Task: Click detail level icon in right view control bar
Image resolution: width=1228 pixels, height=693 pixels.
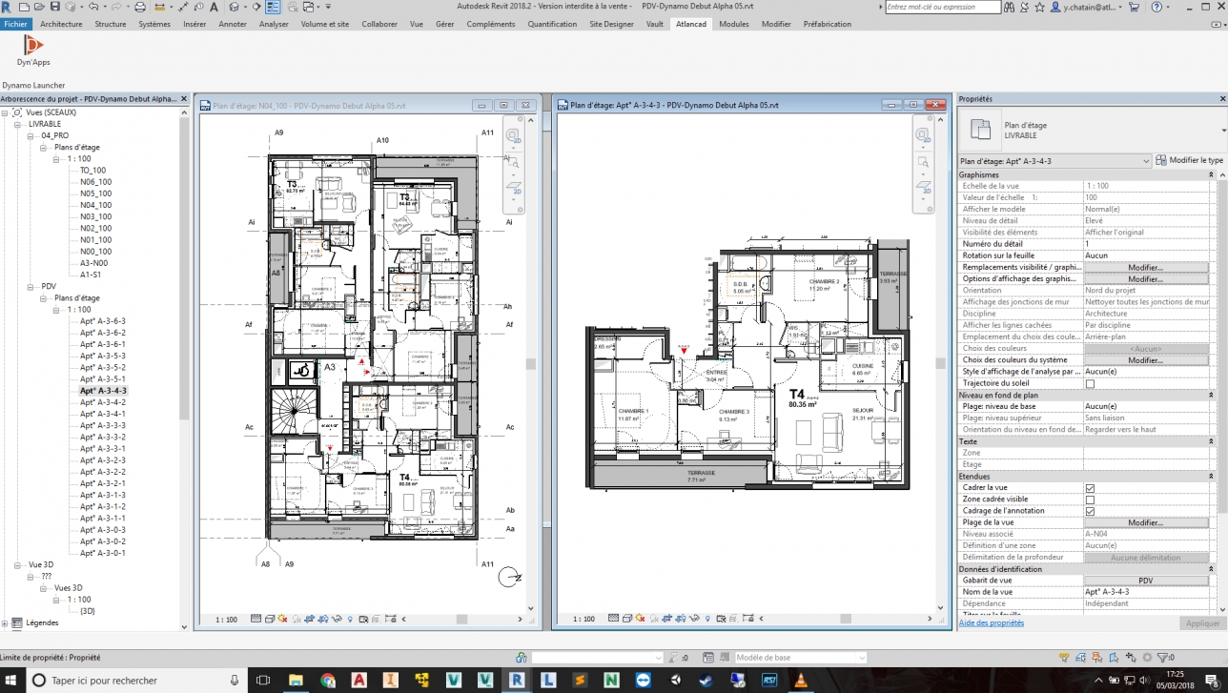Action: [614, 620]
